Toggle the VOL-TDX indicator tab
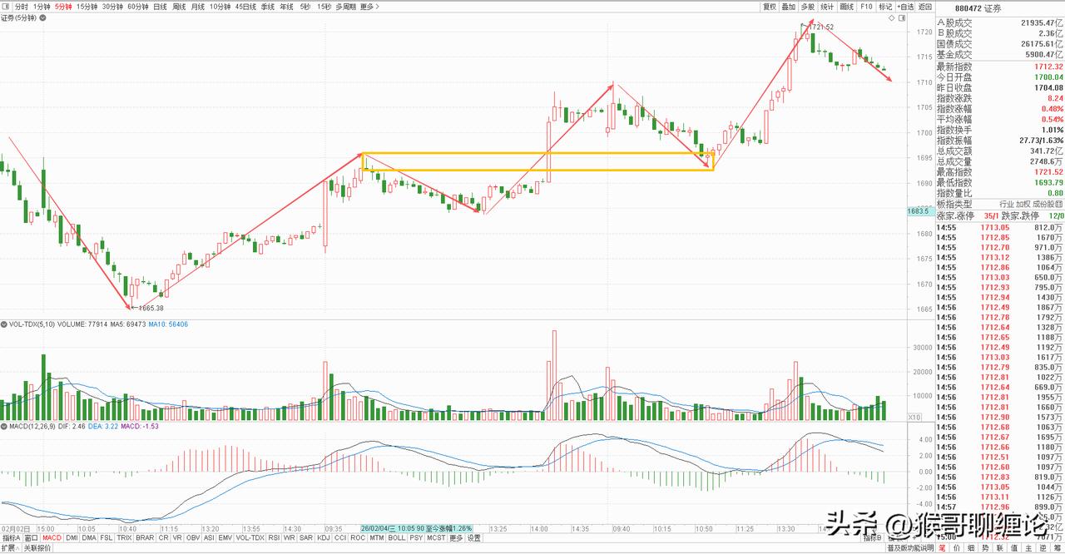Screen dimensions: 1065x554 (x=250, y=538)
